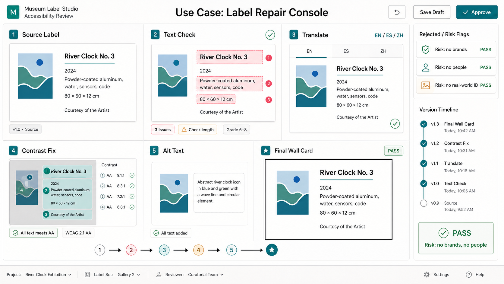
Task: Click the image icon for real-world ID risk
Action: 425,85
